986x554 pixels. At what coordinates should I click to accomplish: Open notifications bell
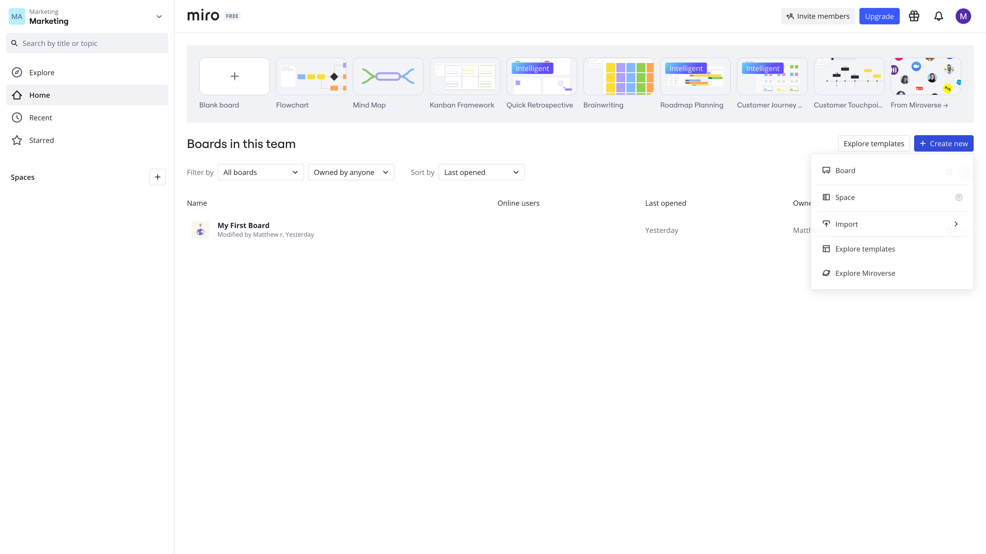pyautogui.click(x=938, y=16)
